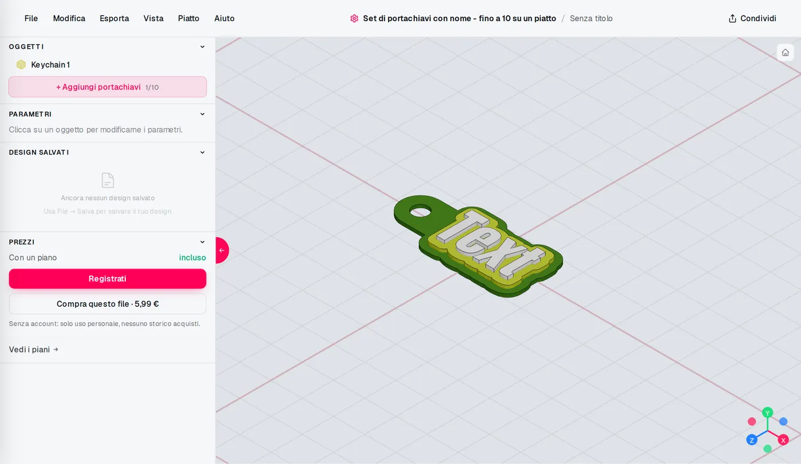801x464 pixels.
Task: Open the Vista menu
Action: pyautogui.click(x=153, y=18)
